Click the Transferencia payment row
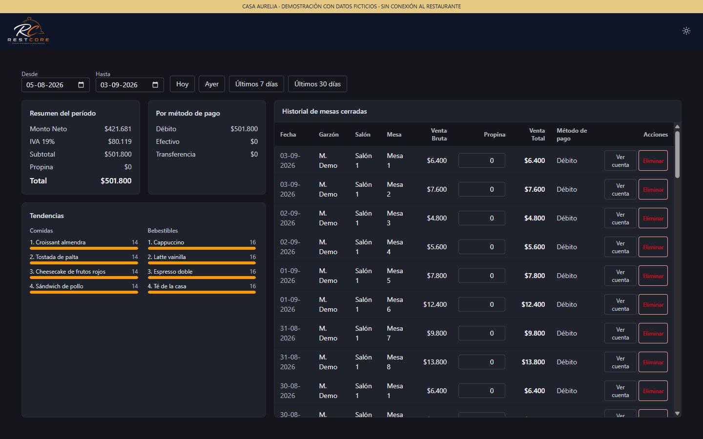The image size is (703, 439). pyautogui.click(x=207, y=154)
